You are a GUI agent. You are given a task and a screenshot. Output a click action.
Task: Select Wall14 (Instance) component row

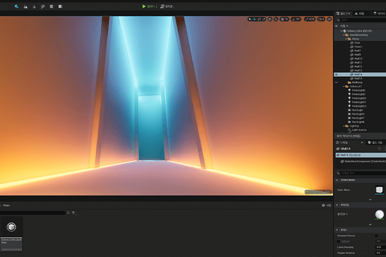pyautogui.click(x=361, y=155)
